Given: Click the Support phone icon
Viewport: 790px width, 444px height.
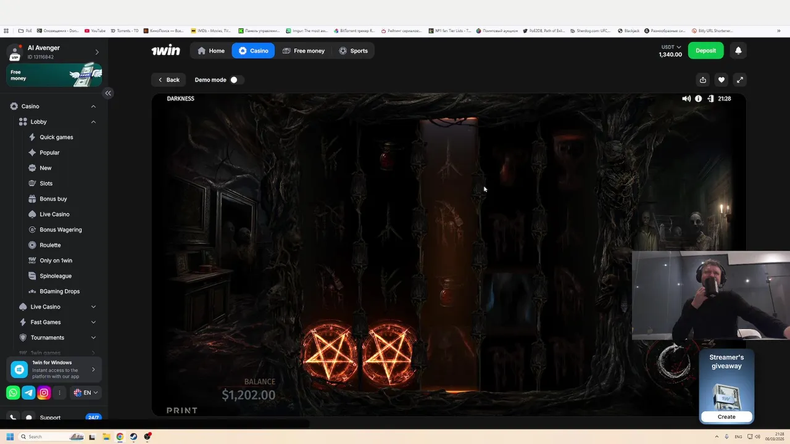Looking at the screenshot, I should 13,417.
